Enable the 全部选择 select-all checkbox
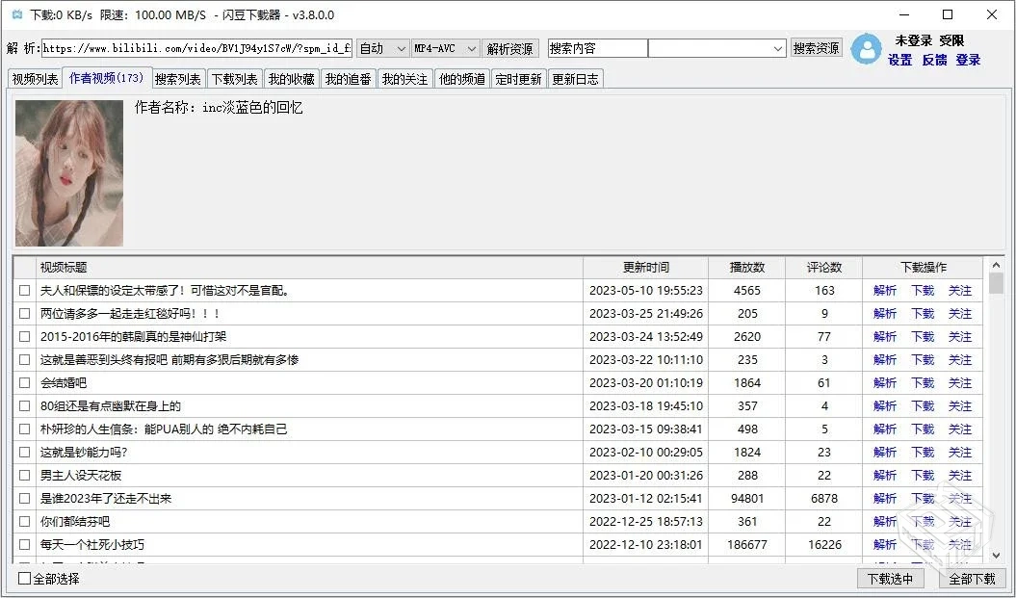 point(23,578)
